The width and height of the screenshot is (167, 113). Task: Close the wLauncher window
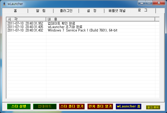(x=159, y=3)
